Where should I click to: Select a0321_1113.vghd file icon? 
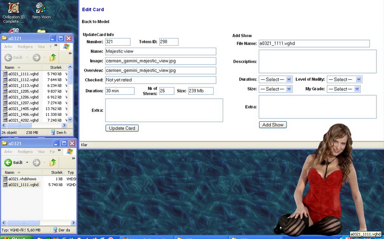[5, 86]
